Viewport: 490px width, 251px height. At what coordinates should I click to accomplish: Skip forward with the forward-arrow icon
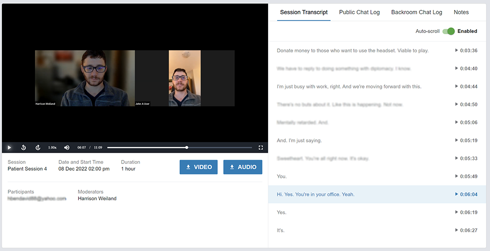point(38,147)
